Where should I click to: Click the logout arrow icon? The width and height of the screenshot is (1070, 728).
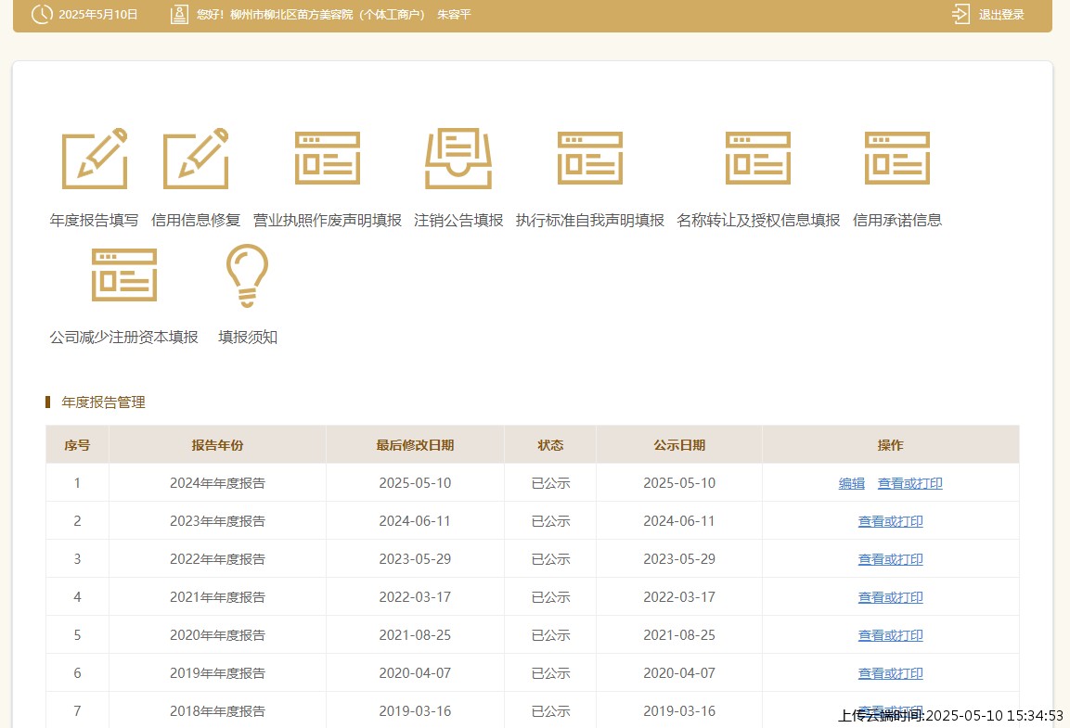pos(960,14)
